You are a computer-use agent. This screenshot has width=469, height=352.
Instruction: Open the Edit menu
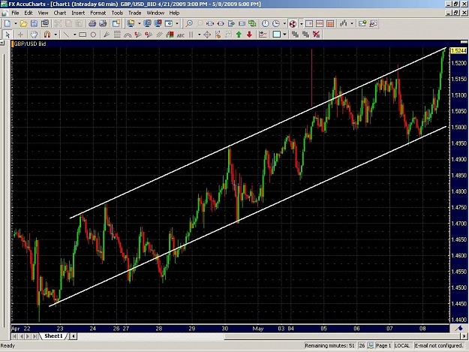click(x=29, y=13)
